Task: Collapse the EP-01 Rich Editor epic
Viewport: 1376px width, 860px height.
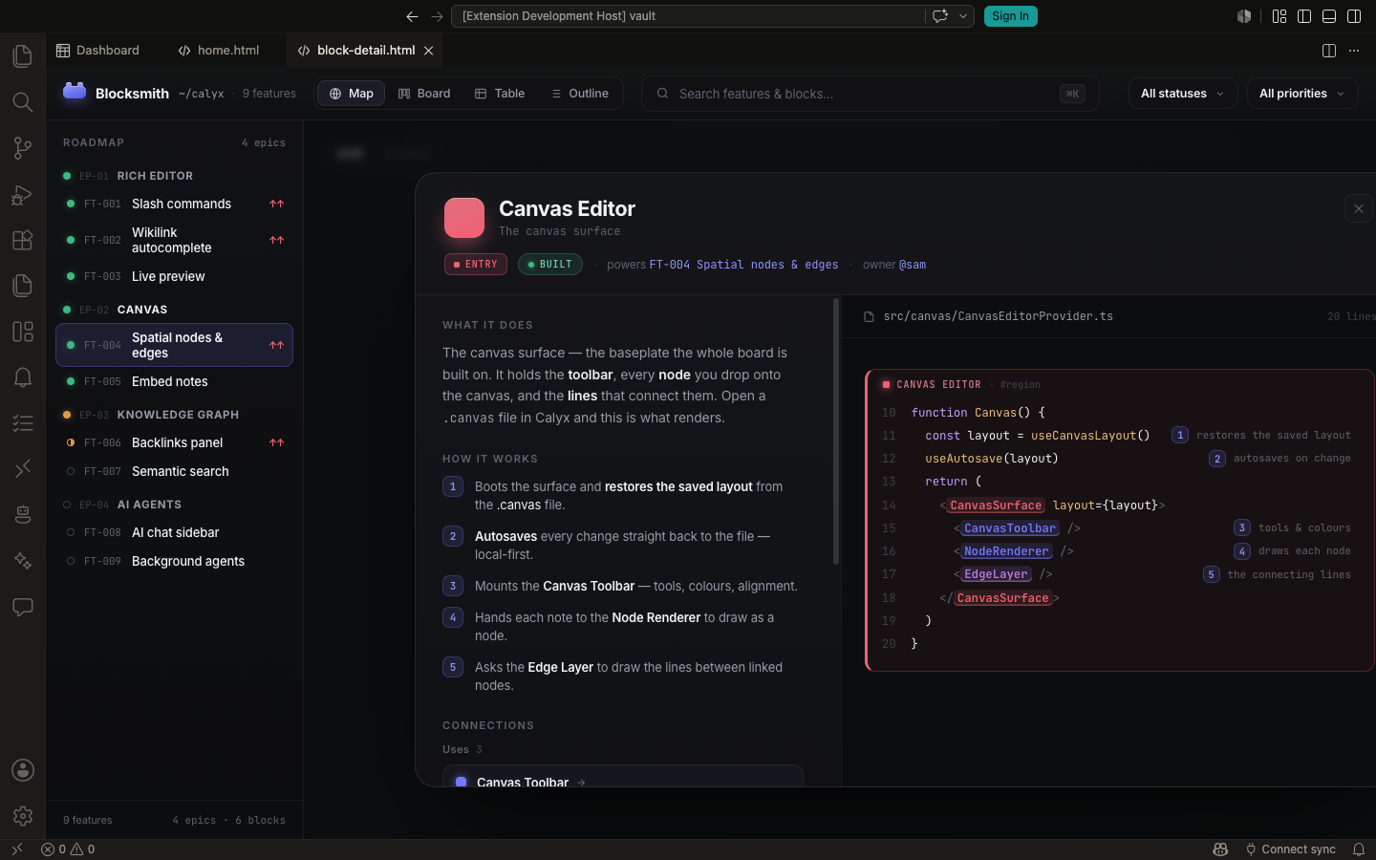Action: click(174, 176)
